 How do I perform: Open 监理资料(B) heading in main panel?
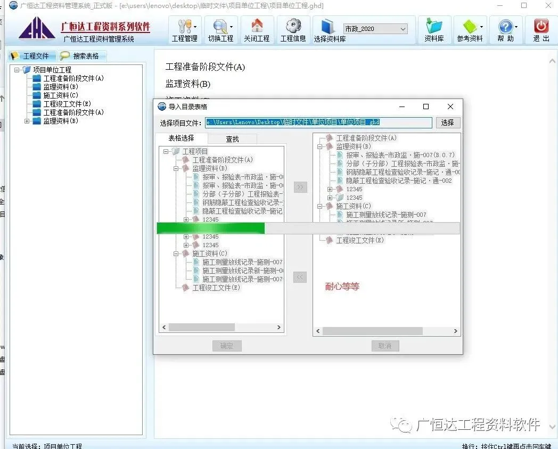(188, 84)
